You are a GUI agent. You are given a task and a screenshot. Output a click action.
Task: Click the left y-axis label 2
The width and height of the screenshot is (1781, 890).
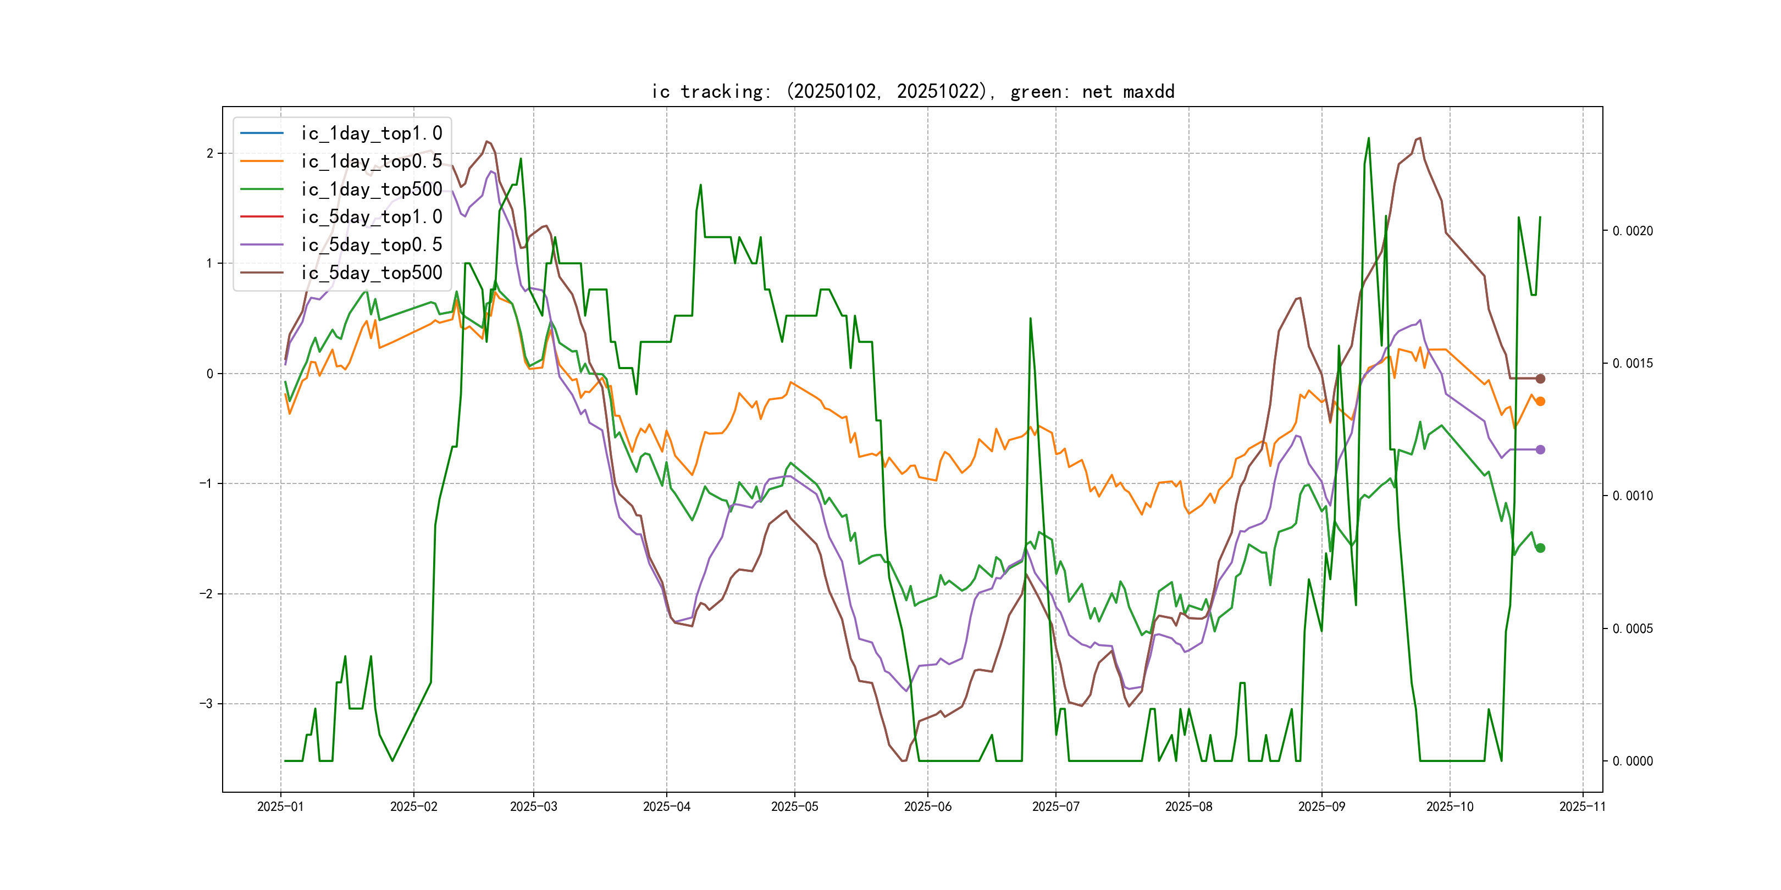(x=209, y=153)
